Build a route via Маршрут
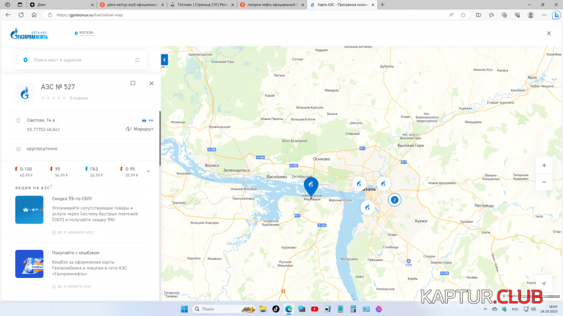563x316 pixels. [x=139, y=129]
